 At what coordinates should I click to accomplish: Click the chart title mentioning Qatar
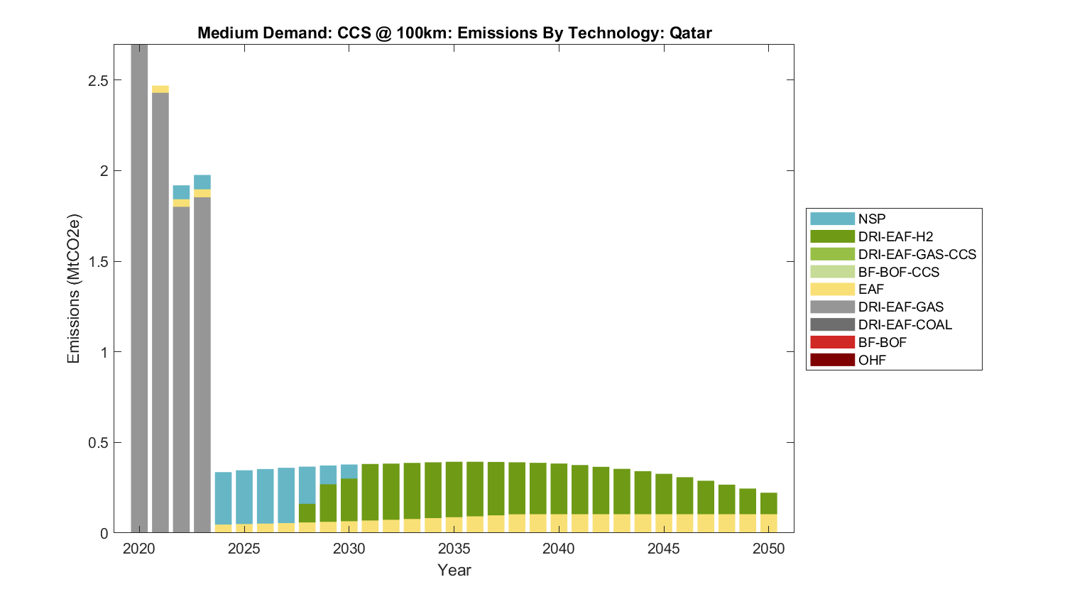(x=454, y=33)
